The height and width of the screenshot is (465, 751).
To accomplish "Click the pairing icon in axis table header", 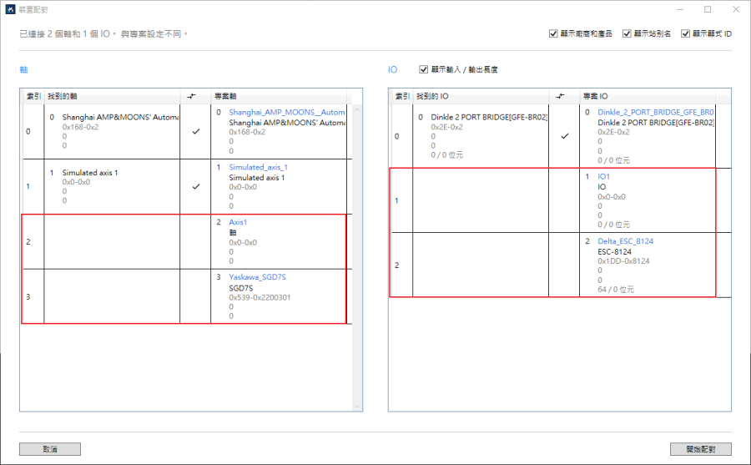I will point(192,96).
